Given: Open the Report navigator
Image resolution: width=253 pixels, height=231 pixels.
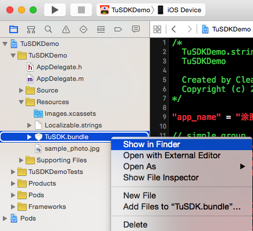Looking at the screenshot, I should coord(136,29).
